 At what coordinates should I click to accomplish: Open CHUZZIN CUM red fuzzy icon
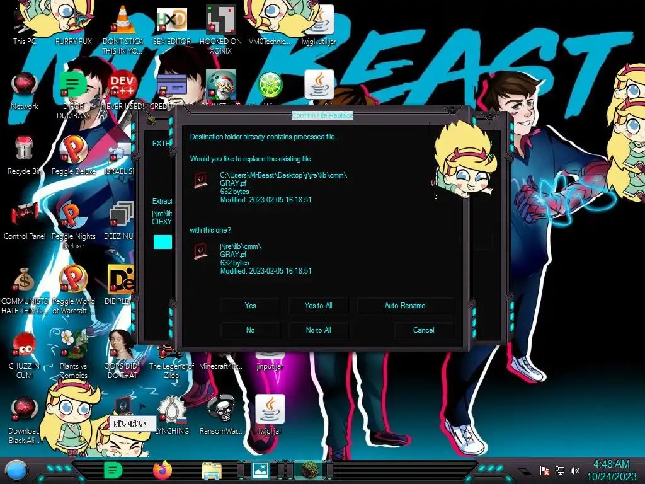point(25,355)
